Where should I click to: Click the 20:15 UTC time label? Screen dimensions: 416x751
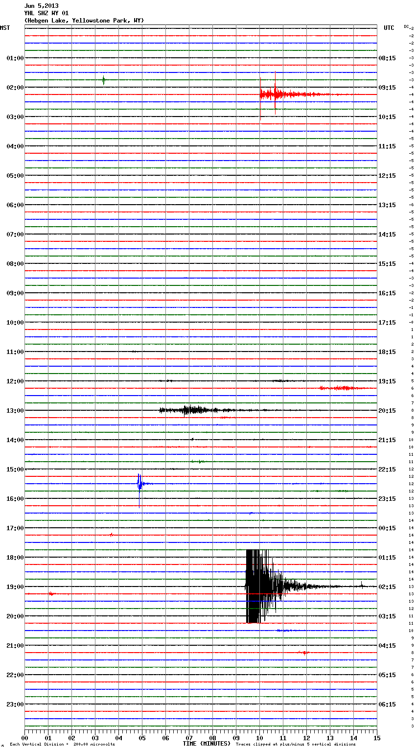[387, 411]
